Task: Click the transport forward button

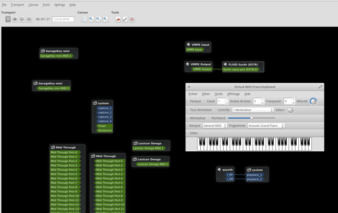Action: coord(29,19)
